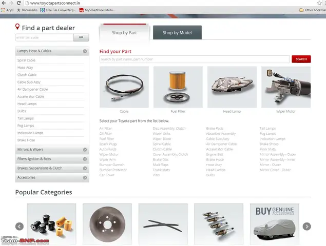Image resolution: width=326 pixels, height=246 pixels.
Task: Click the Brake Shoes link
Action: point(269,144)
